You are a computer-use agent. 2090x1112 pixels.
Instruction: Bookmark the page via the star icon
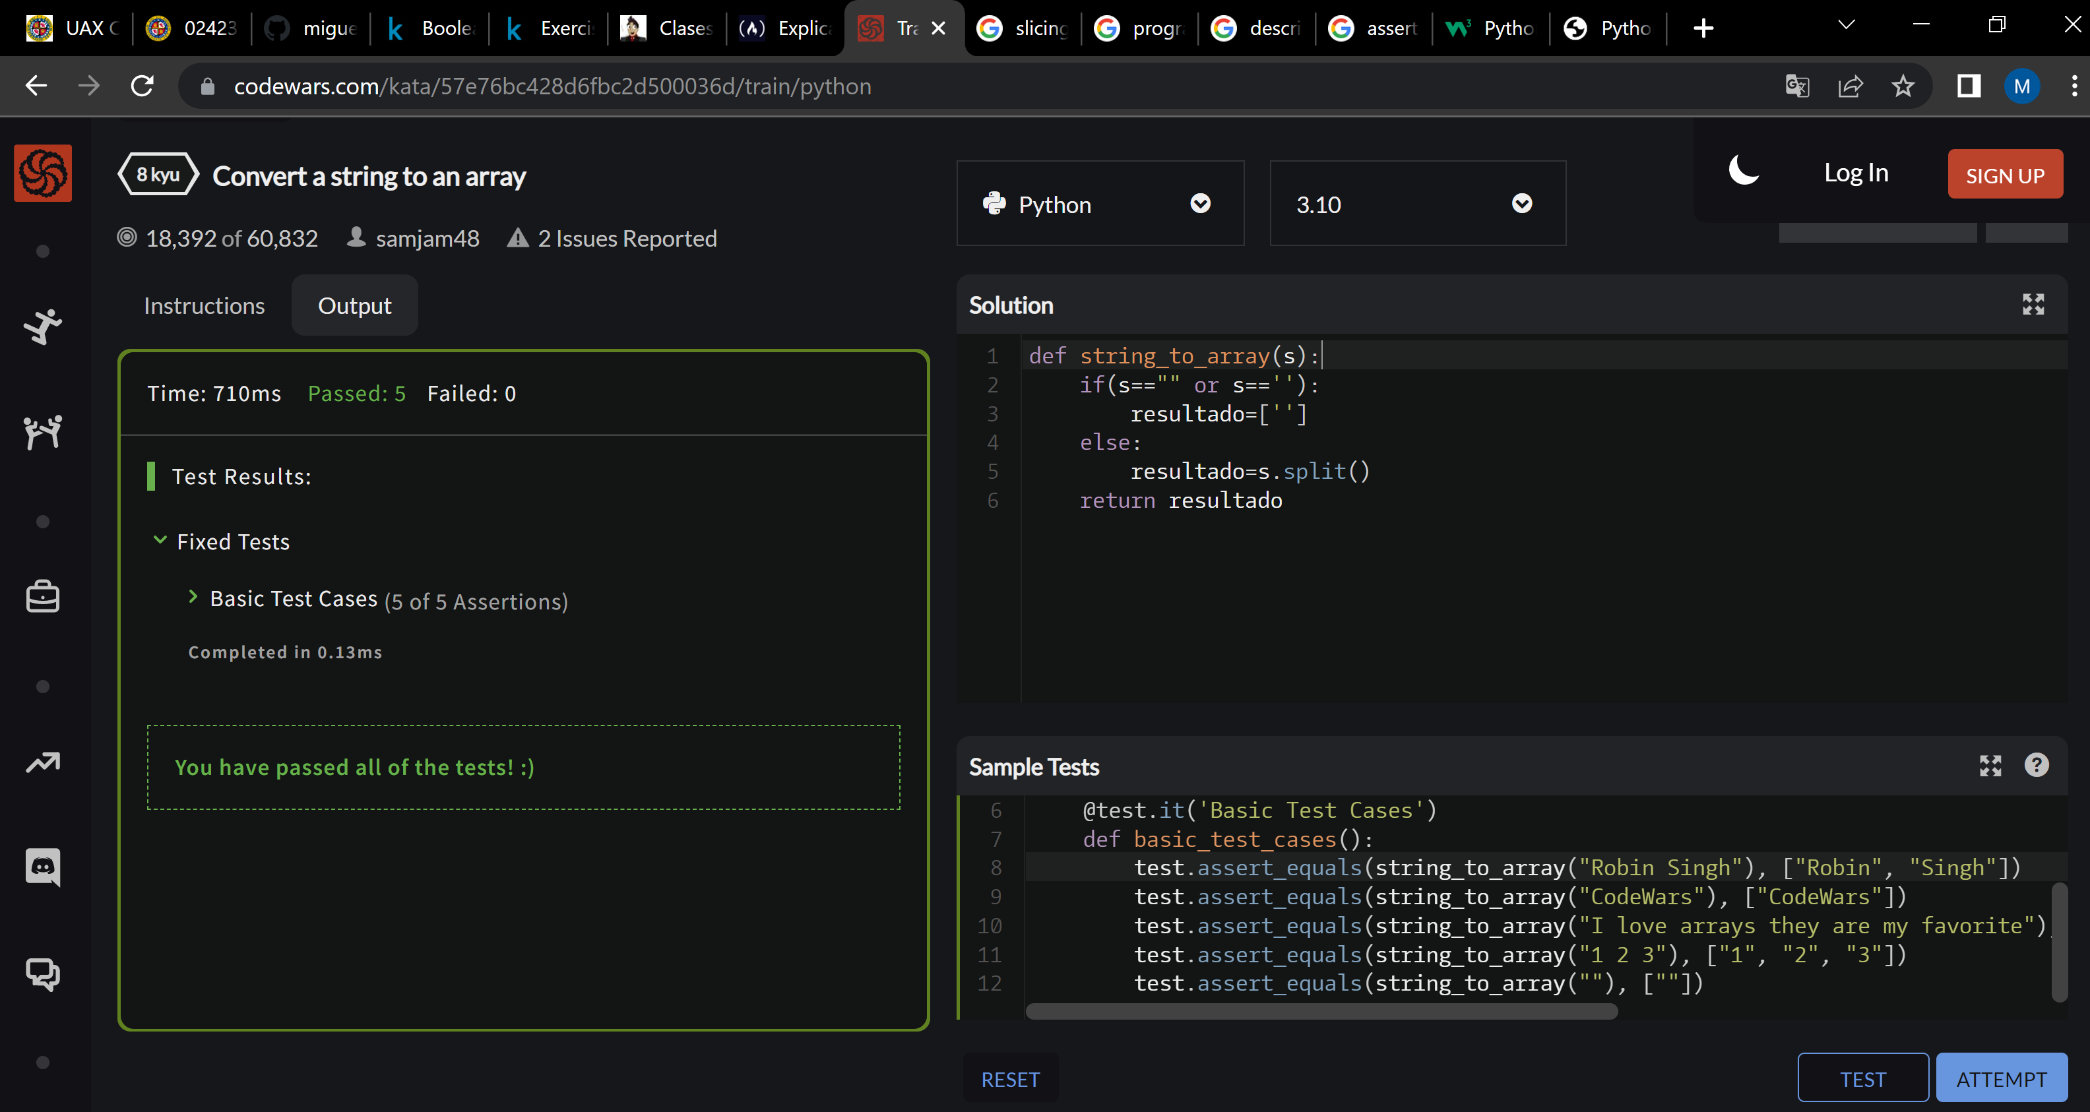1903,86
